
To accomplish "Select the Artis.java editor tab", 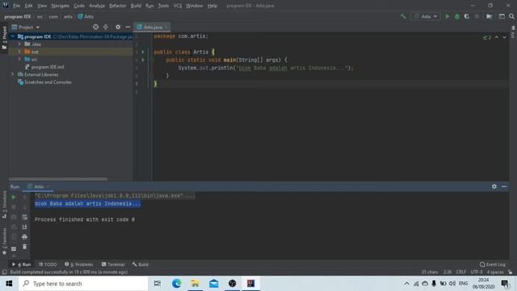I will pos(152,27).
